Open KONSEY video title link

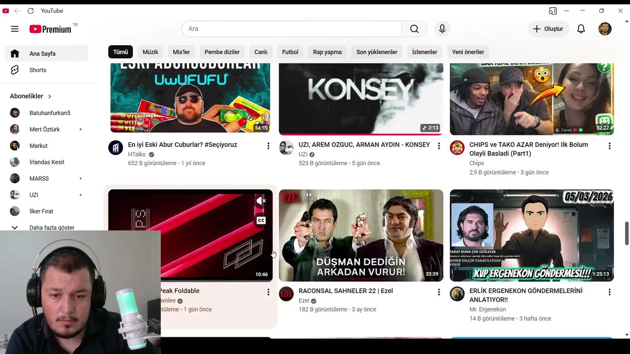click(364, 145)
